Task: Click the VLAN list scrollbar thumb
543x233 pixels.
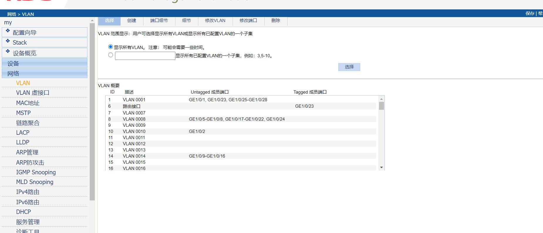Action: (x=381, y=106)
